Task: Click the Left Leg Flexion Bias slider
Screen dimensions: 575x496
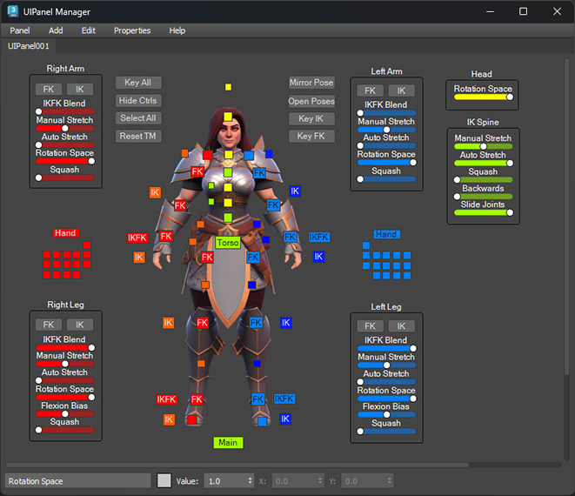Action: [386, 414]
